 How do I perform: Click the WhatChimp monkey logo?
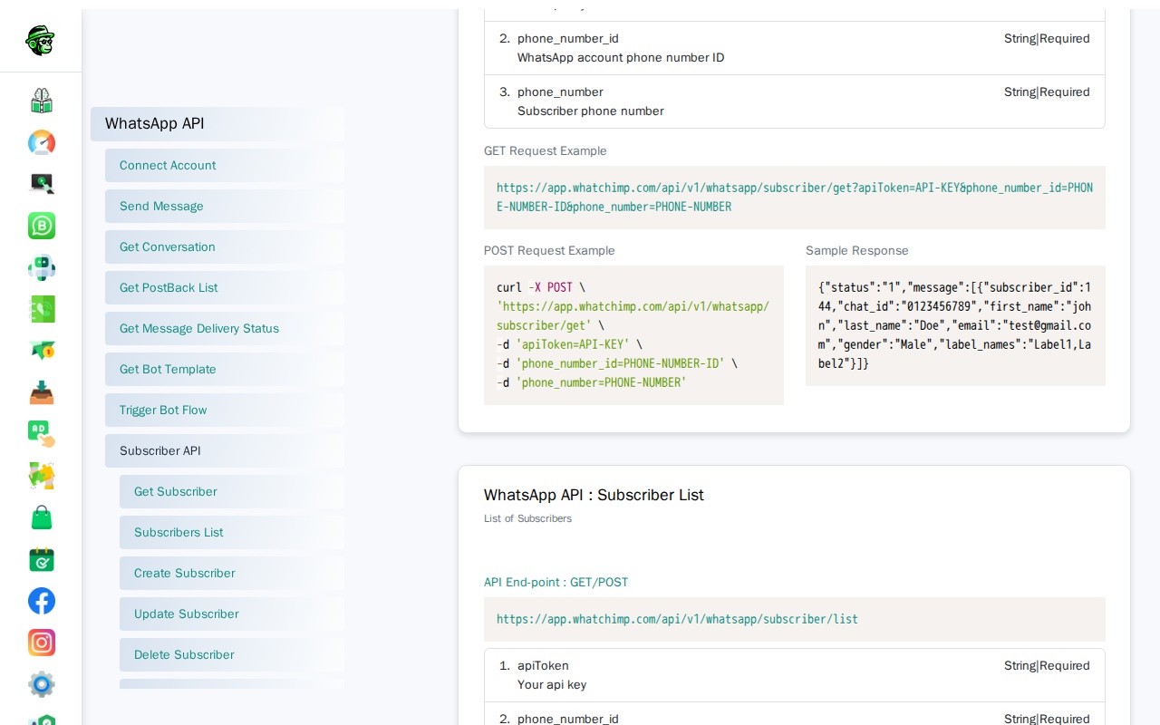[x=41, y=40]
